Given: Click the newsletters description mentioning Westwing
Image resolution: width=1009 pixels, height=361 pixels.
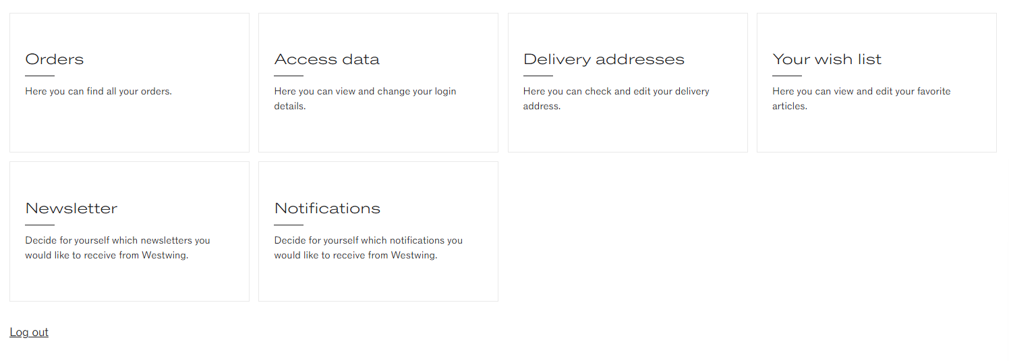Looking at the screenshot, I should pyautogui.click(x=117, y=248).
